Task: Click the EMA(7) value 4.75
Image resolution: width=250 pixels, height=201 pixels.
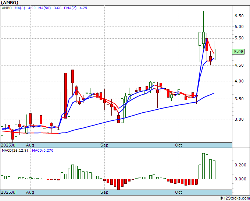Action: pos(83,8)
